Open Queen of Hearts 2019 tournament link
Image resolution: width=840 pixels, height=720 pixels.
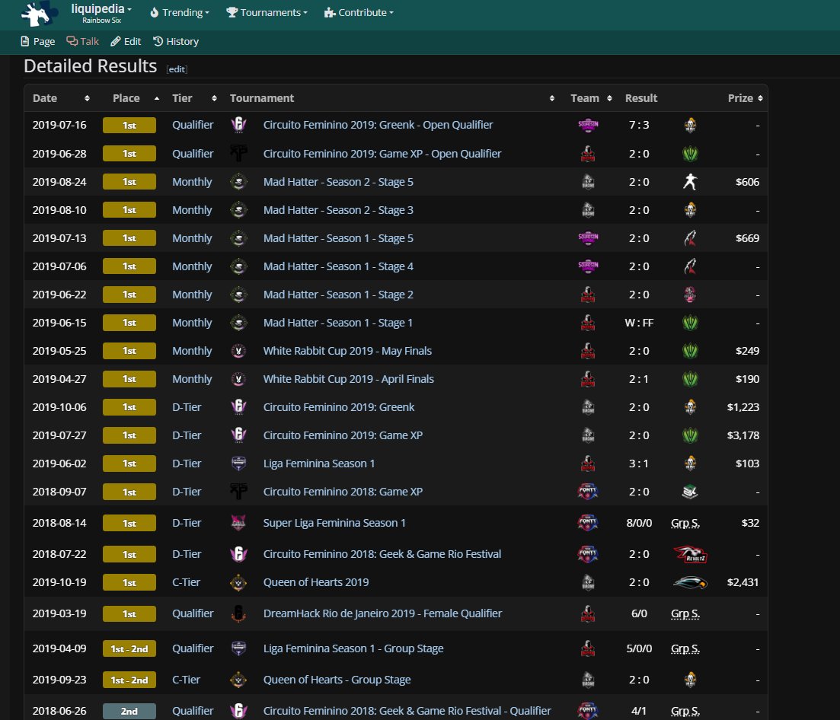pyautogui.click(x=315, y=582)
